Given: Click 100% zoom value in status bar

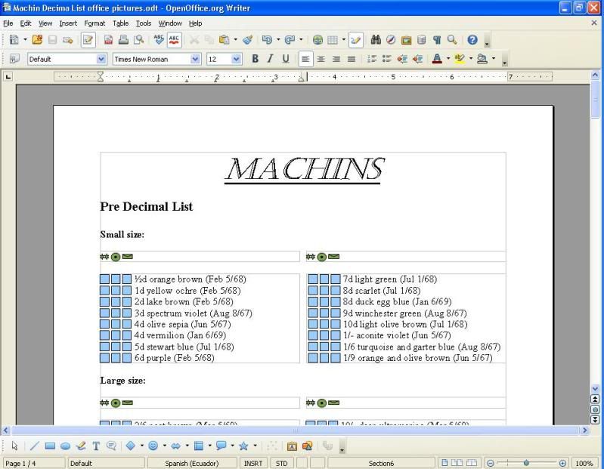Looking at the screenshot, I should (584, 463).
